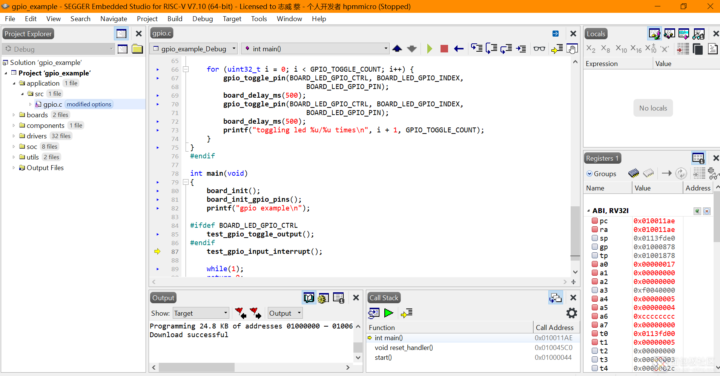The image size is (720, 376).
Task: Click green play-arrow icon in Call Stack toolbar
Action: pos(389,313)
